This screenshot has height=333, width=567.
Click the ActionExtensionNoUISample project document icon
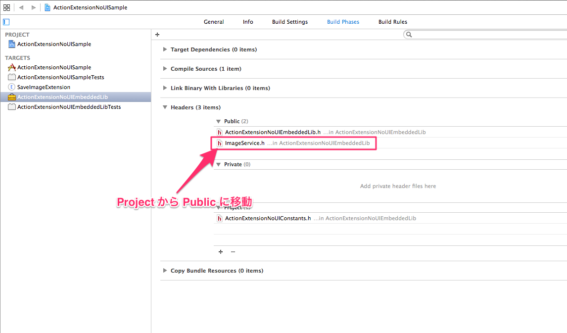click(47, 7)
